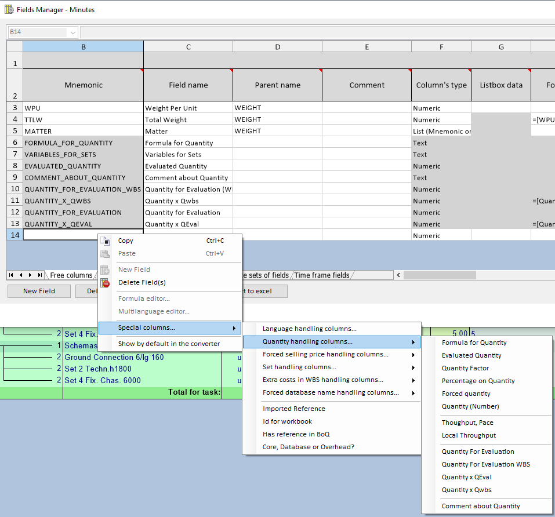The width and height of the screenshot is (555, 517).
Task: Click the Copy icon in context menu
Action: click(x=105, y=241)
